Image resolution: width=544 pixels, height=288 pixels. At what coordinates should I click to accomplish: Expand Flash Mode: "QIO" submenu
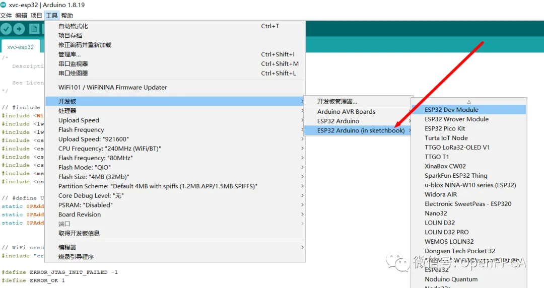pyautogui.click(x=175, y=167)
